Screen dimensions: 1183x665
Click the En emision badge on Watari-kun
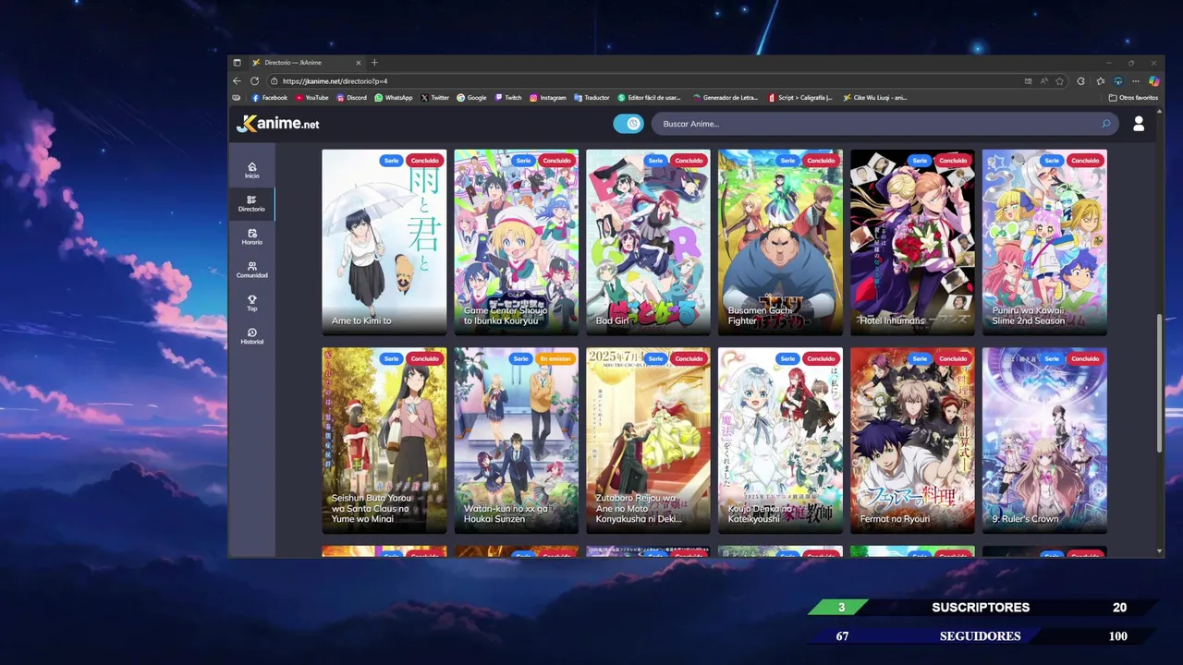click(555, 358)
